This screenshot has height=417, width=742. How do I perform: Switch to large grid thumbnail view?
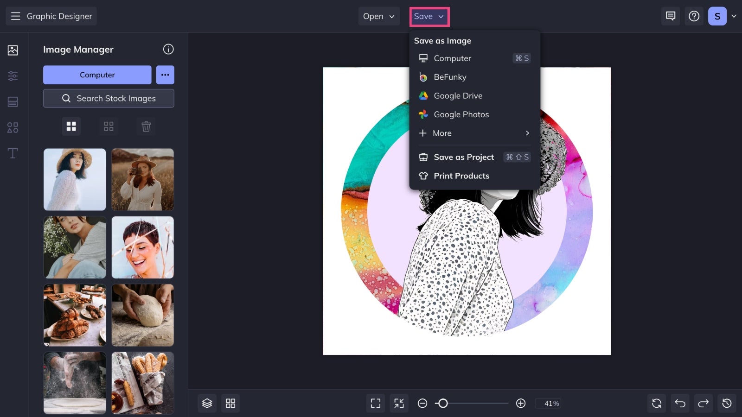pos(71,126)
